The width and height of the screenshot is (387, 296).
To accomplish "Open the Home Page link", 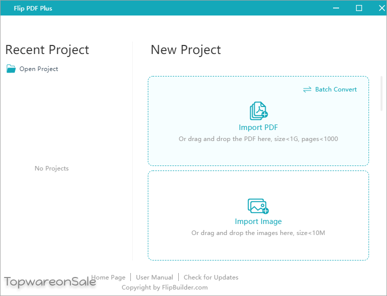I will 108,277.
